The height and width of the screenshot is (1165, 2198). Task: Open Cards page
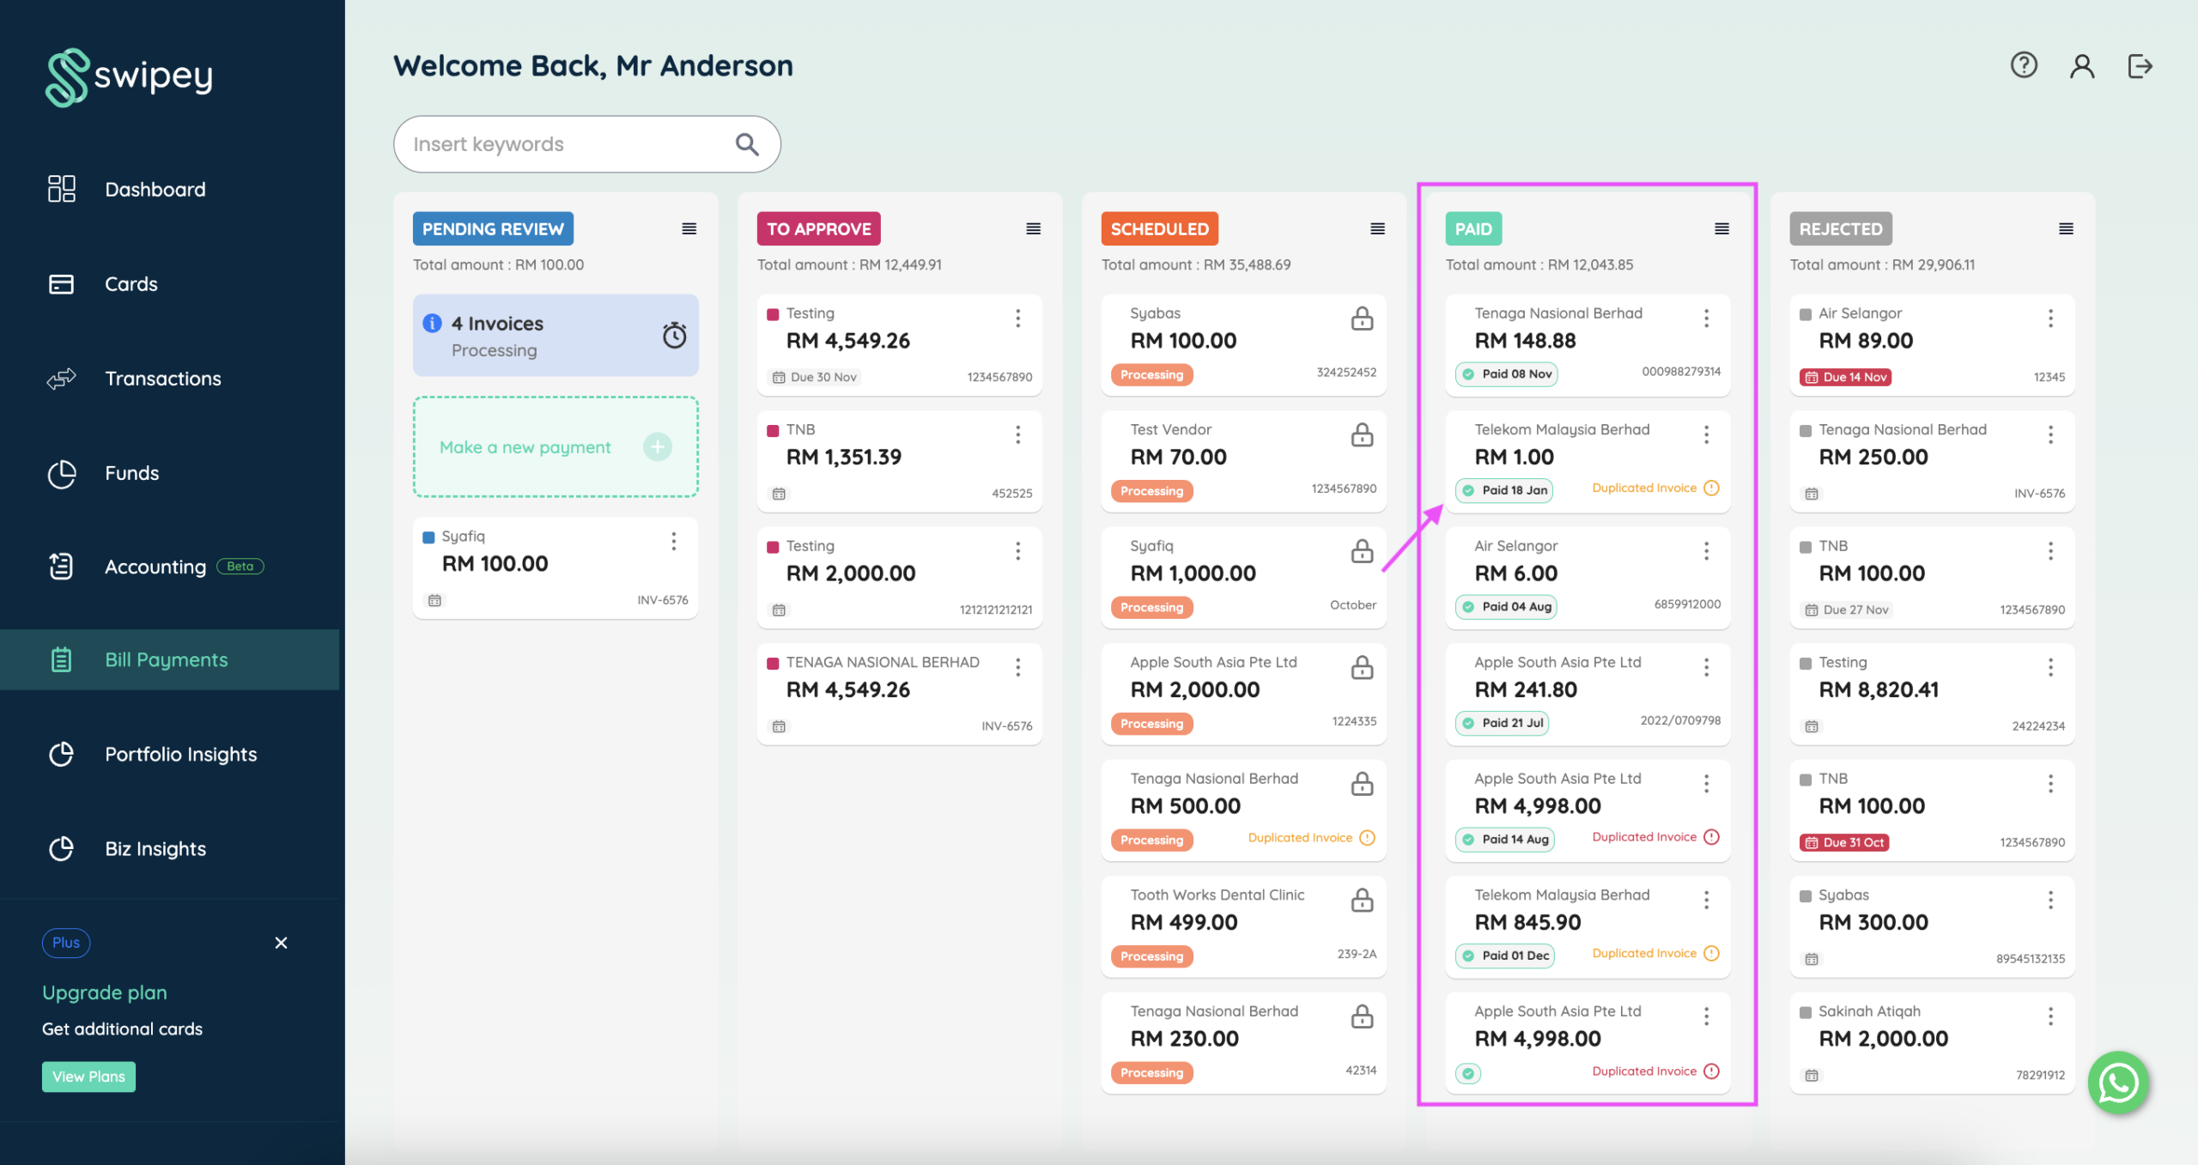point(131,283)
